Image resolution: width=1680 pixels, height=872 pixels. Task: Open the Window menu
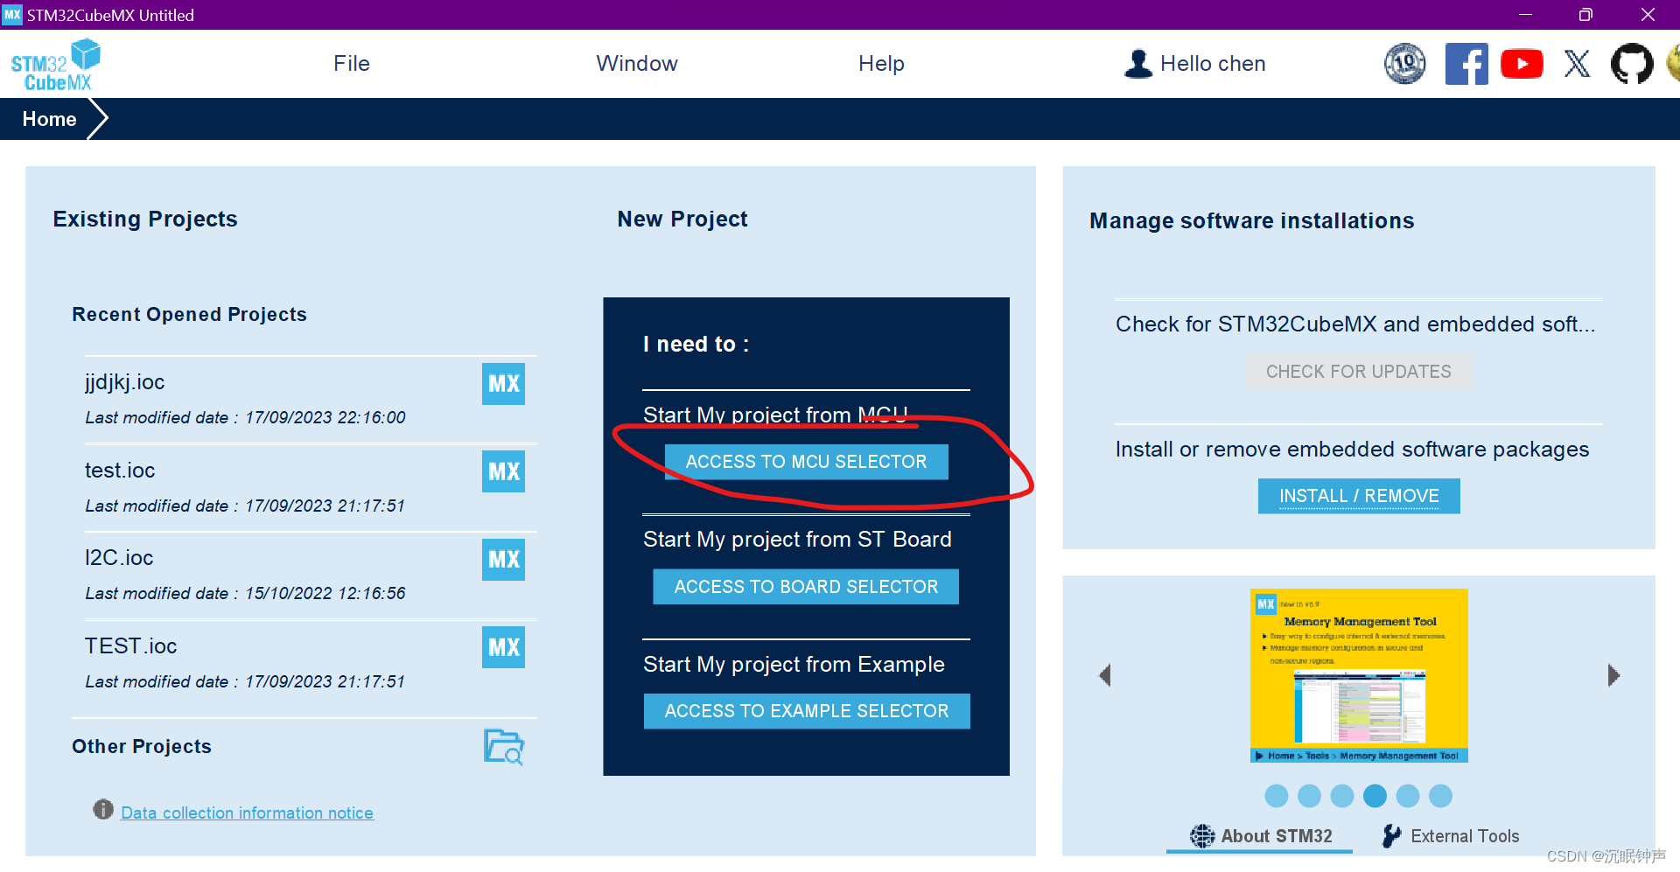[637, 64]
